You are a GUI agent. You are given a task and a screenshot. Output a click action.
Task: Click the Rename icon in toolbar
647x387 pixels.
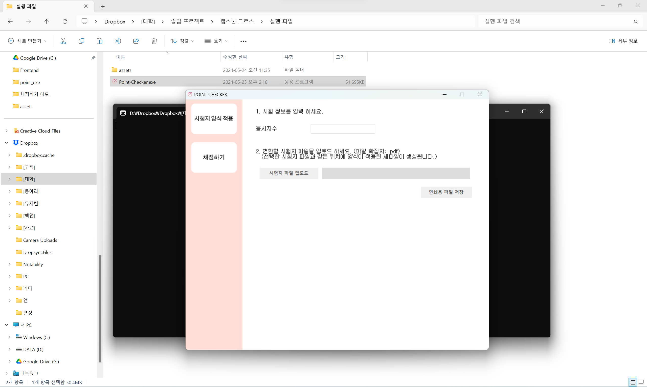(118, 41)
